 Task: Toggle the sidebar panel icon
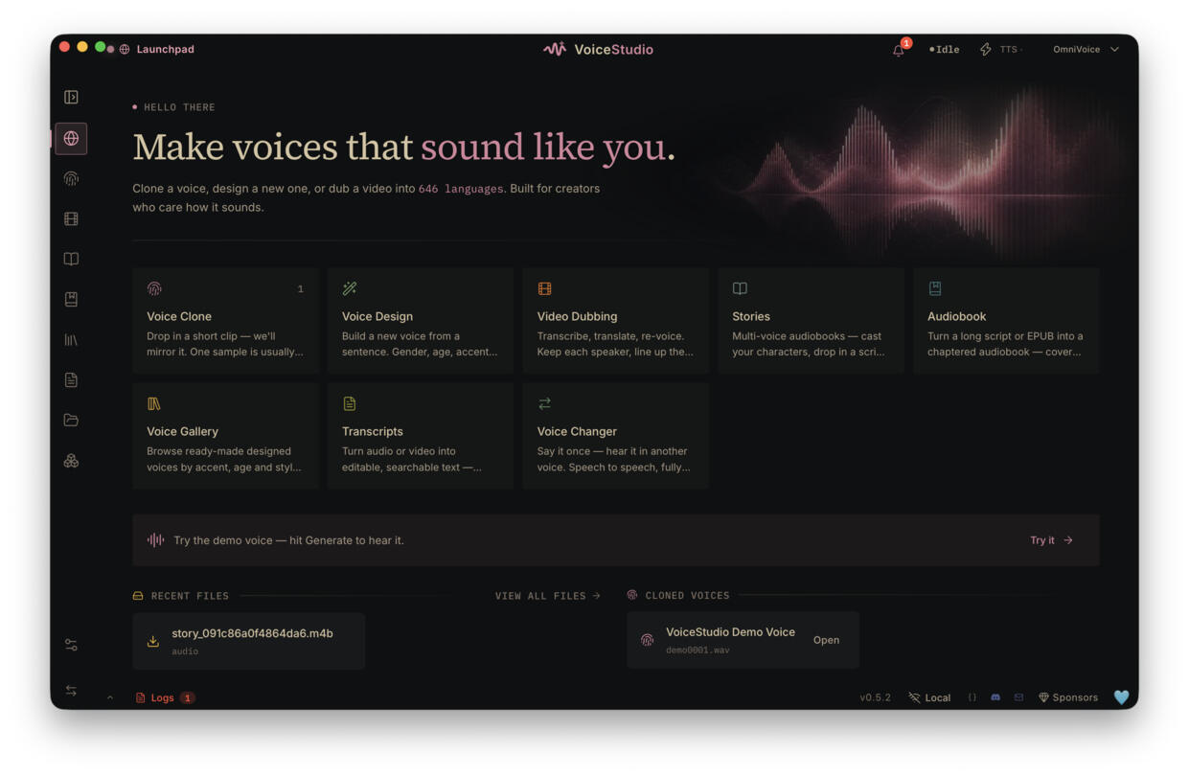[71, 97]
